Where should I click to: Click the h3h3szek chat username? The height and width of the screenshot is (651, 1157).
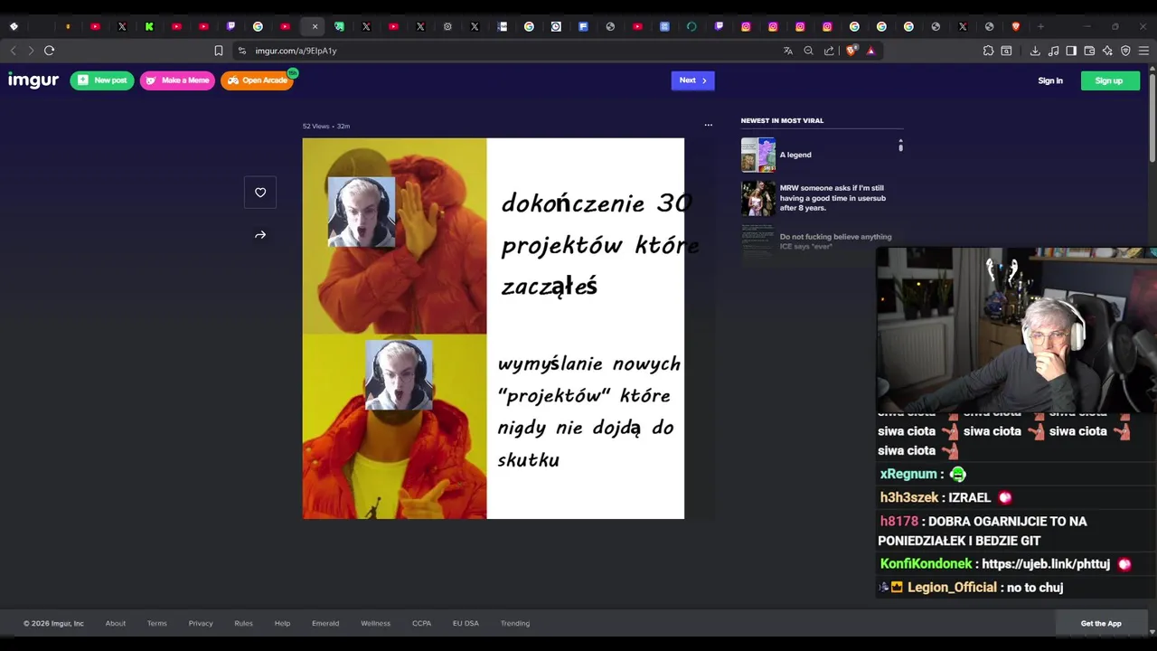909,497
